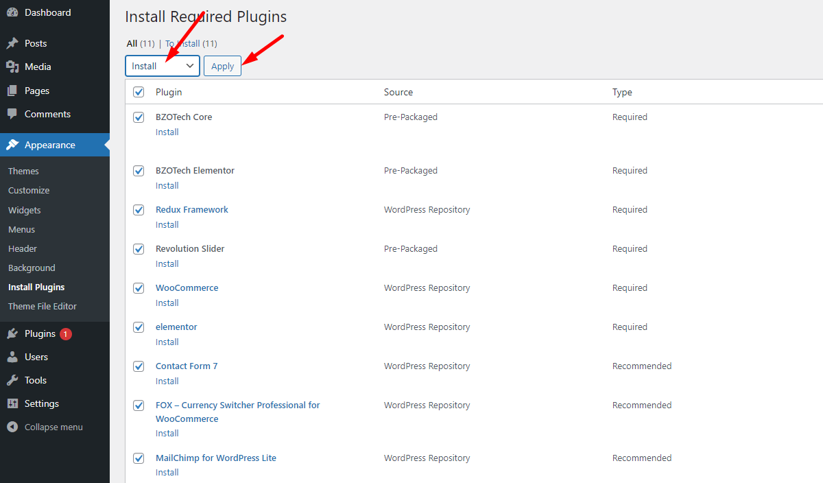Click the Pages icon in sidebar

pos(12,91)
